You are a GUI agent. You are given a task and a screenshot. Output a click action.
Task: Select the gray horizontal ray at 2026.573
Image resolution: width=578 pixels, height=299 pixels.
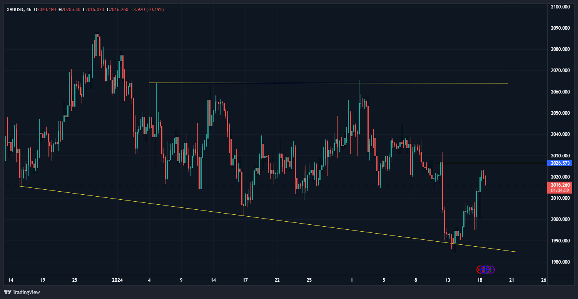(x=491, y=163)
